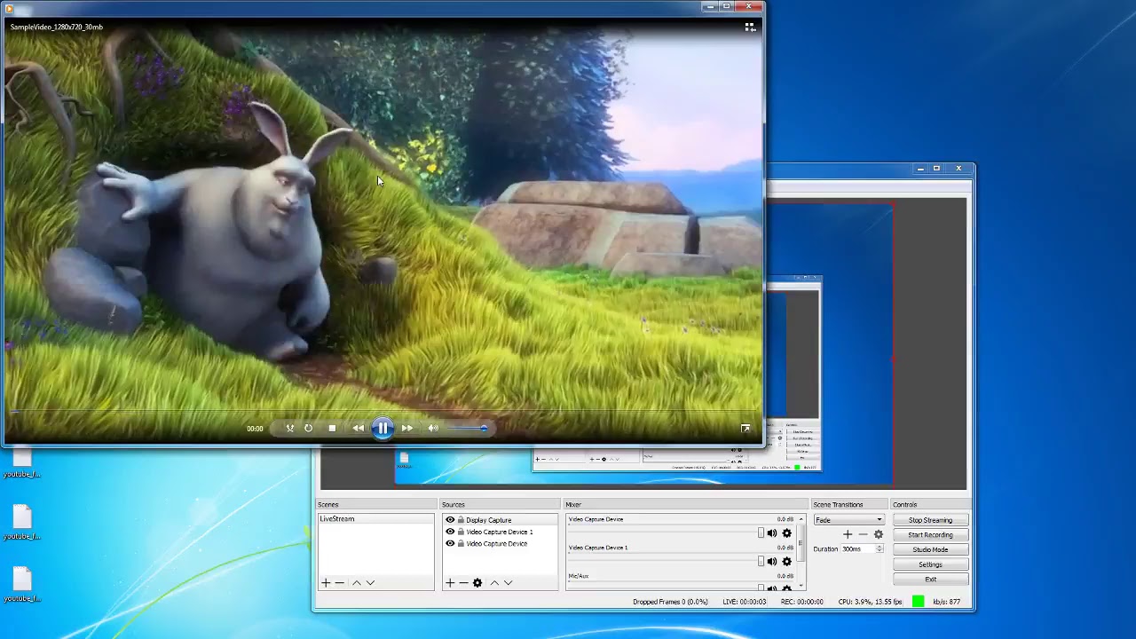Toggle lock on Video Capture Device 1
1136x639 pixels.
[461, 532]
